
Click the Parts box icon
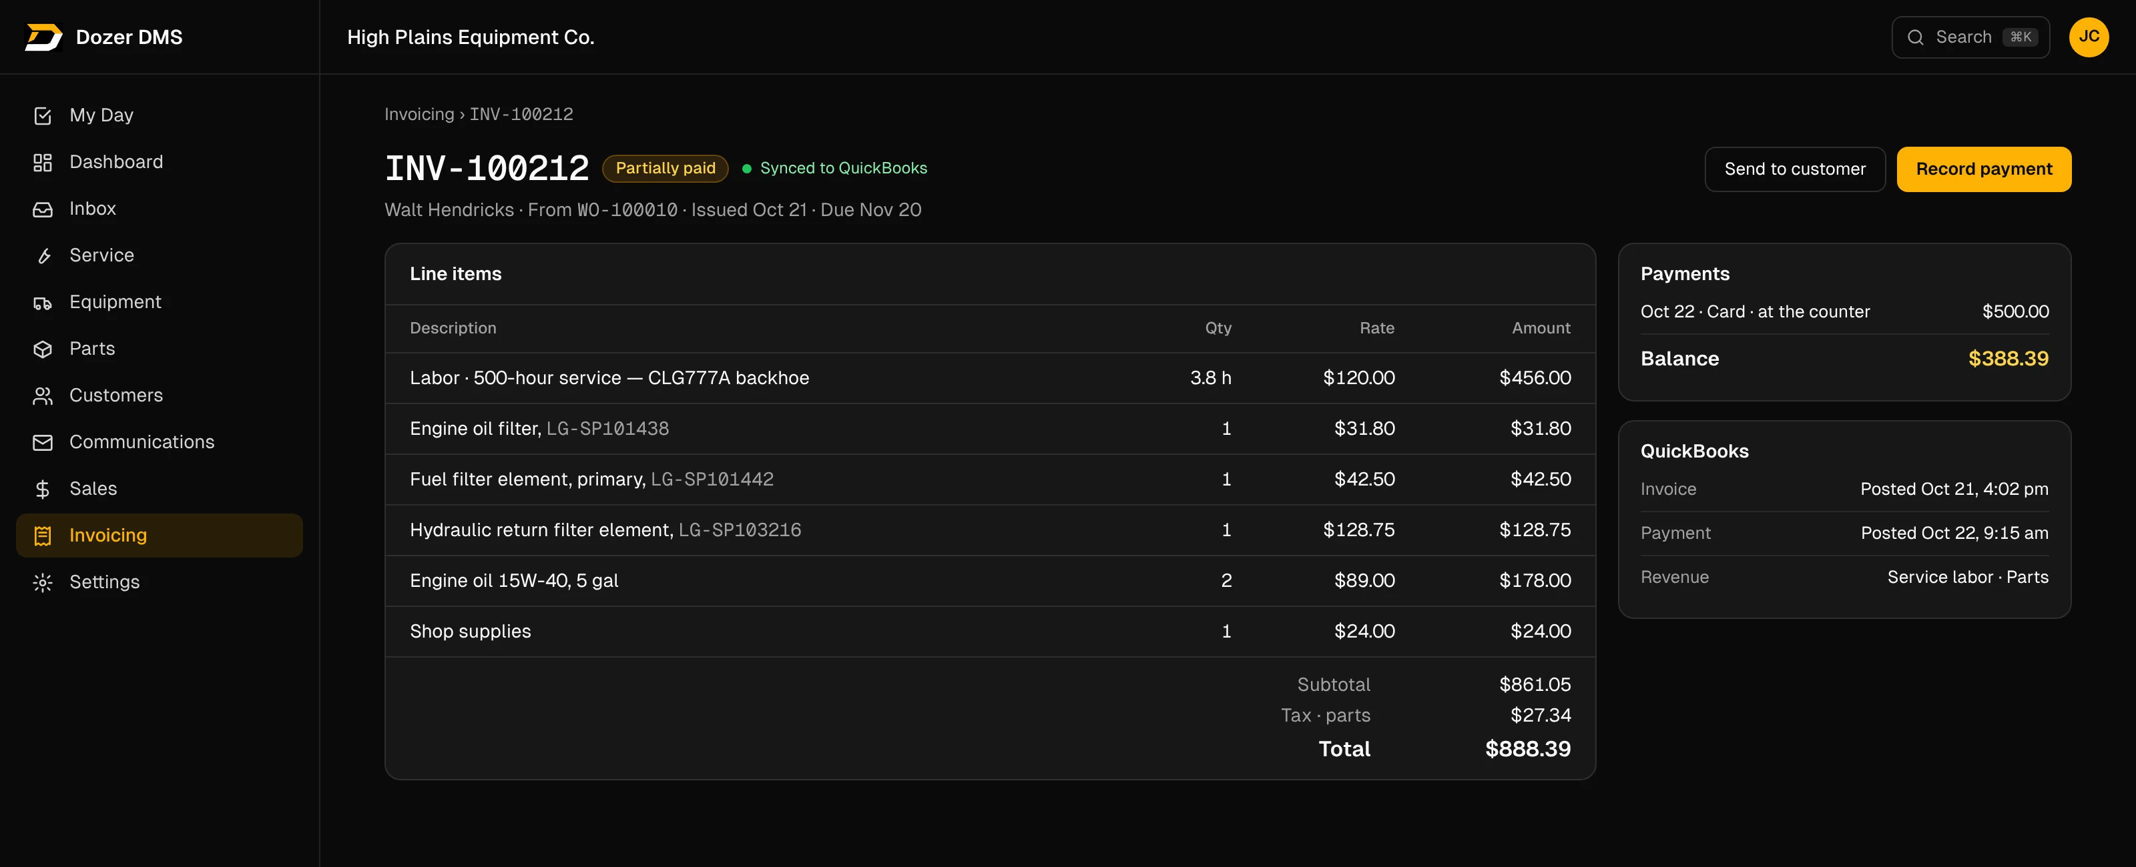[42, 349]
